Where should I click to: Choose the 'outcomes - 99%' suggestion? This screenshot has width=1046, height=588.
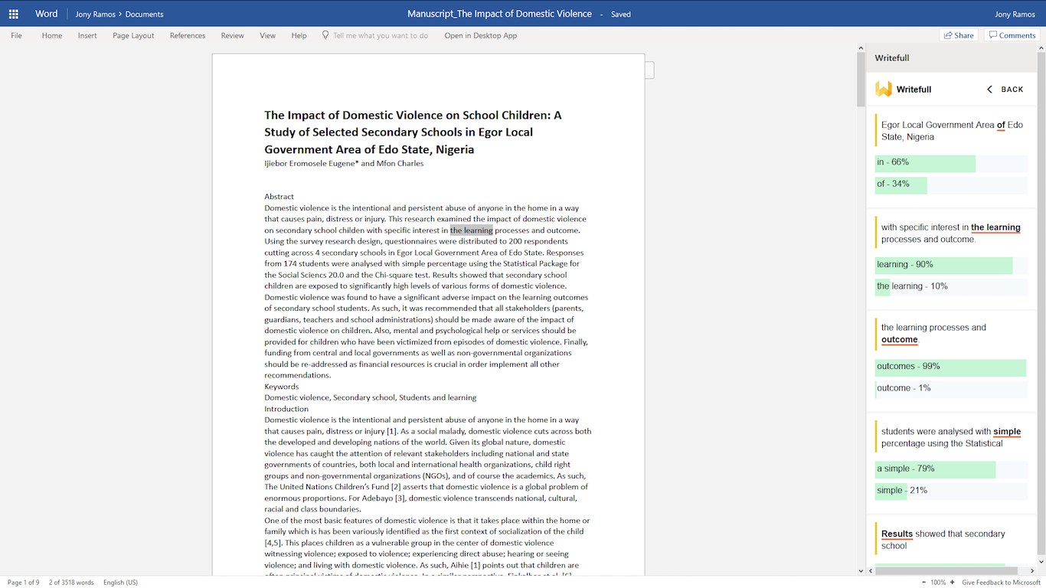point(951,367)
